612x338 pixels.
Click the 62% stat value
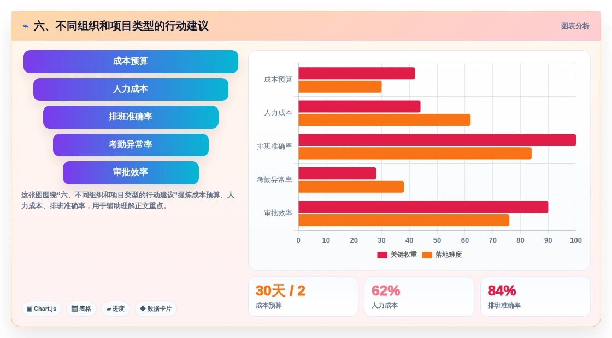[386, 291]
